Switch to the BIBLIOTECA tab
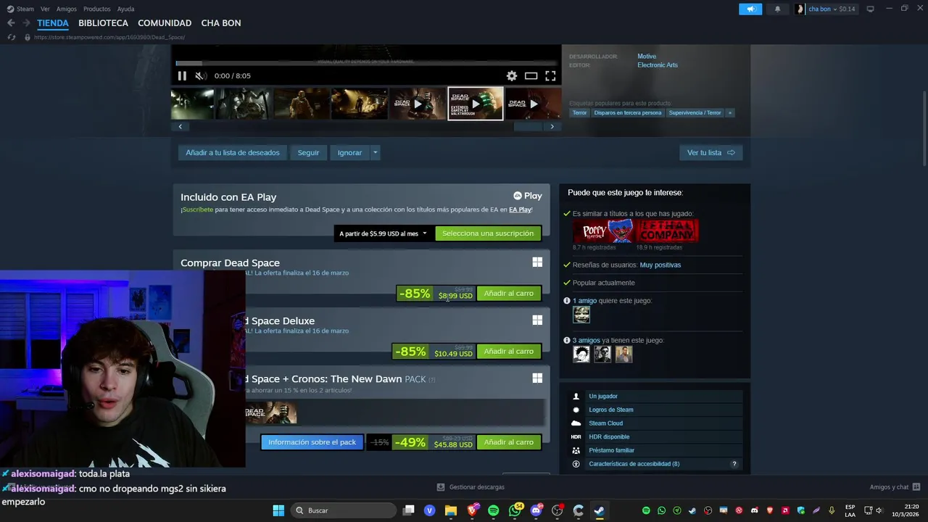Image resolution: width=928 pixels, height=522 pixels. [x=103, y=23]
